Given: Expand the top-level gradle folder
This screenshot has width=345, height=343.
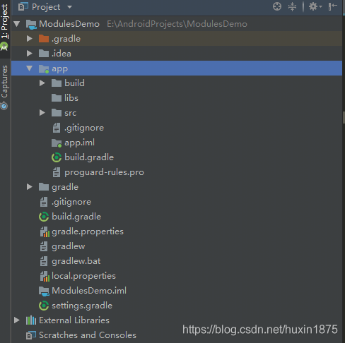Looking at the screenshot, I should coord(30,187).
